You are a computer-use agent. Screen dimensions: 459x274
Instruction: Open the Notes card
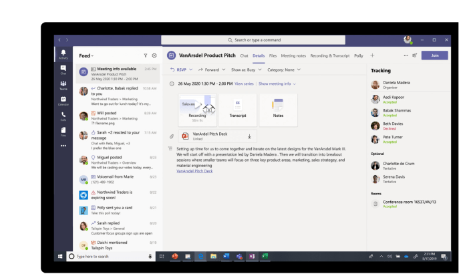pos(278,110)
